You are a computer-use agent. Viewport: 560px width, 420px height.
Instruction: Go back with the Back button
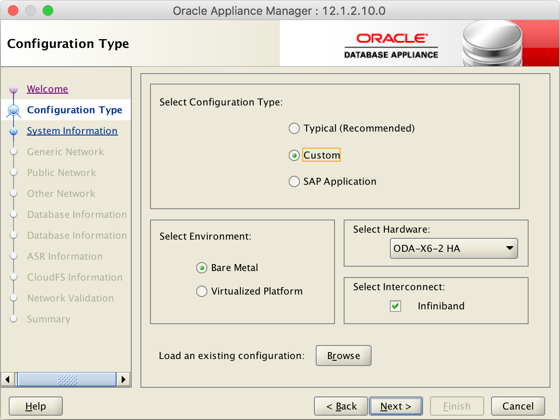341,406
